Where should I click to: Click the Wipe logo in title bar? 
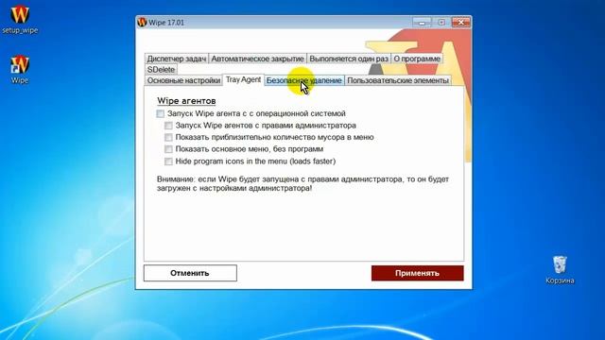coord(142,23)
